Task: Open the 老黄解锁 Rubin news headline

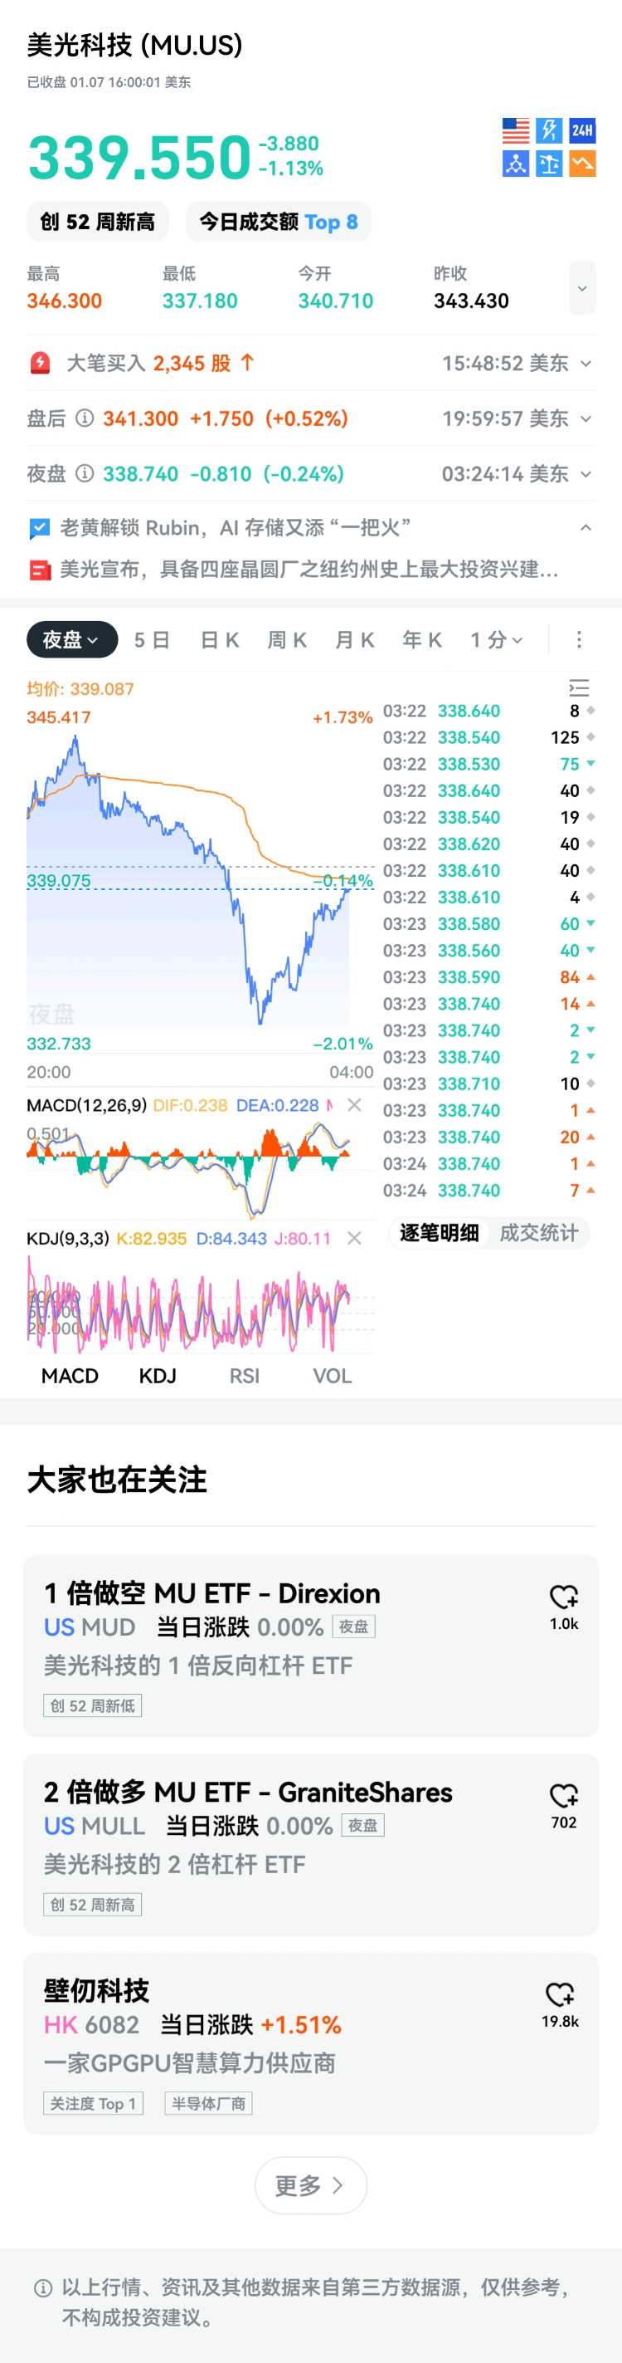Action: tap(236, 527)
